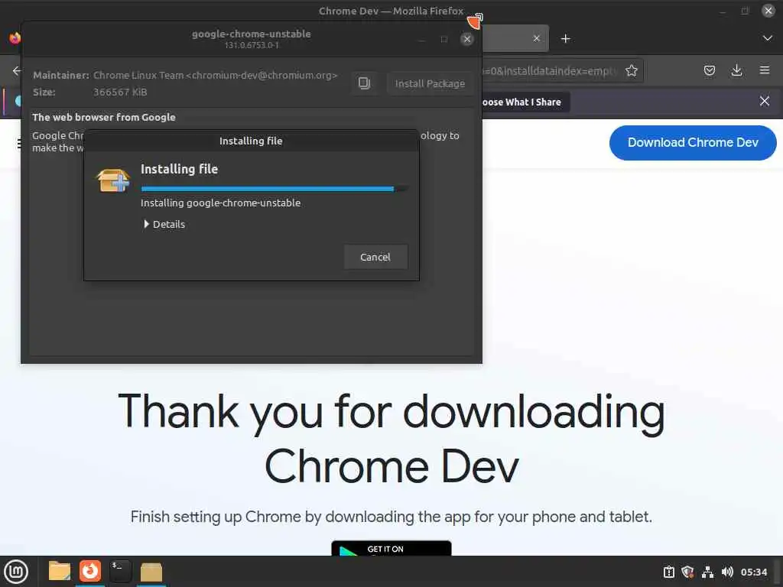The image size is (783, 587).
Task: Open a new Firefox tab
Action: pyautogui.click(x=565, y=38)
